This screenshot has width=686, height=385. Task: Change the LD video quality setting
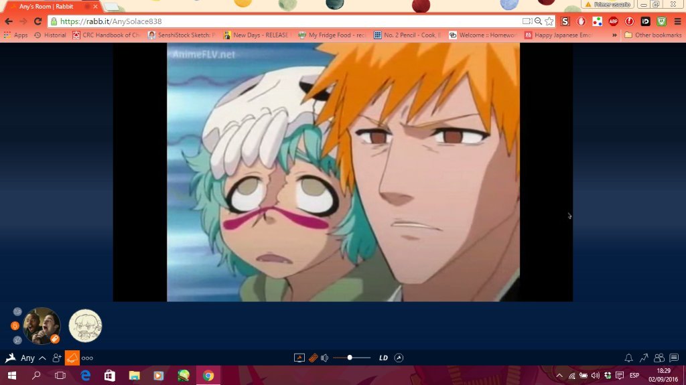tap(383, 358)
